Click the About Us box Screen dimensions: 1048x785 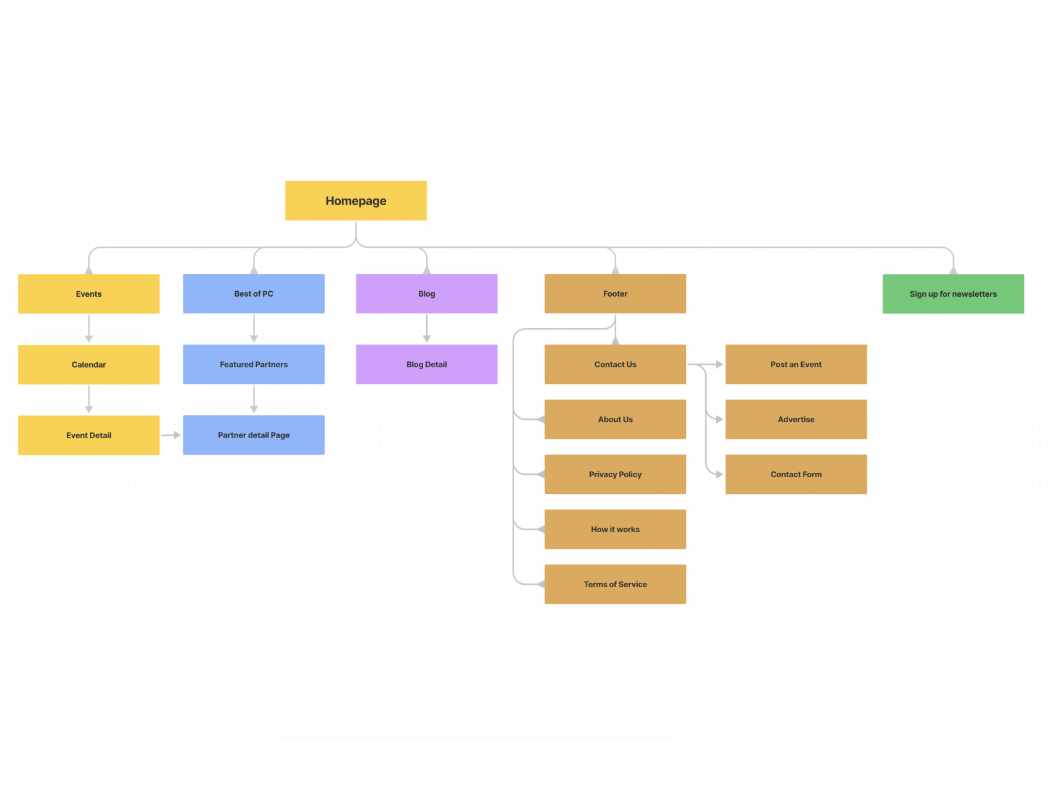click(616, 419)
